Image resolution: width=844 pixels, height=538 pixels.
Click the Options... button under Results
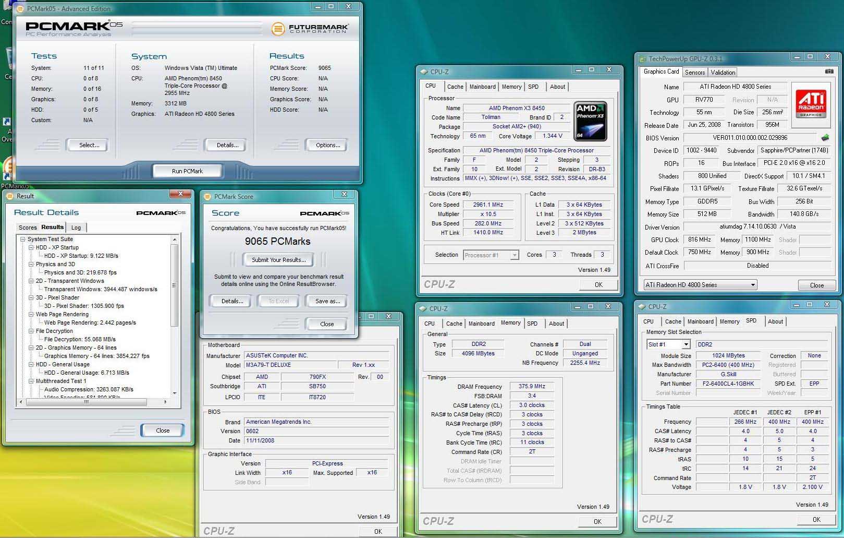click(x=327, y=145)
